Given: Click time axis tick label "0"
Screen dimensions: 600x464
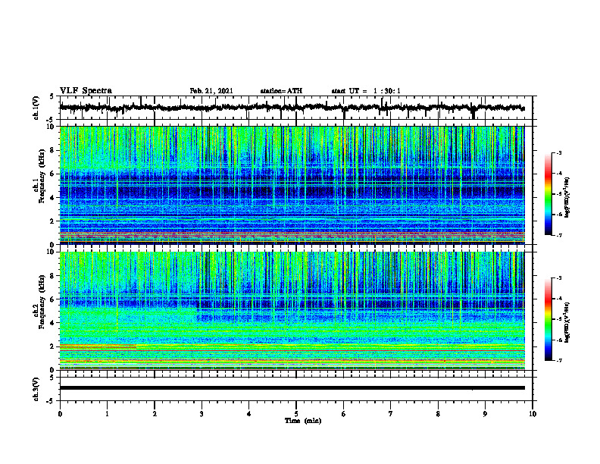Looking at the screenshot, I should pyautogui.click(x=60, y=414).
